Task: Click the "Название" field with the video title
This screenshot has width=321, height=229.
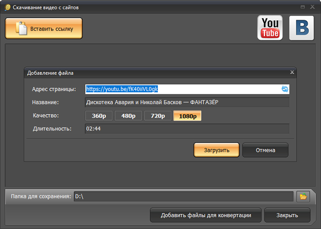Action: tap(187, 102)
